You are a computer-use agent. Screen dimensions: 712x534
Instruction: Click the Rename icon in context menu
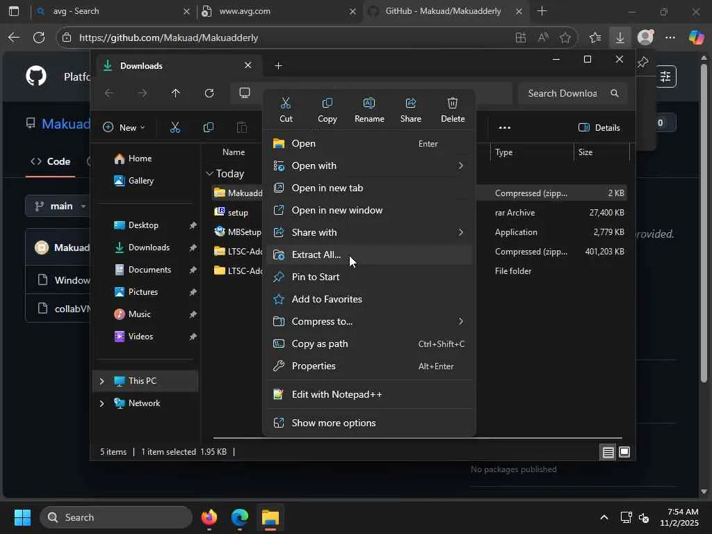pyautogui.click(x=369, y=109)
